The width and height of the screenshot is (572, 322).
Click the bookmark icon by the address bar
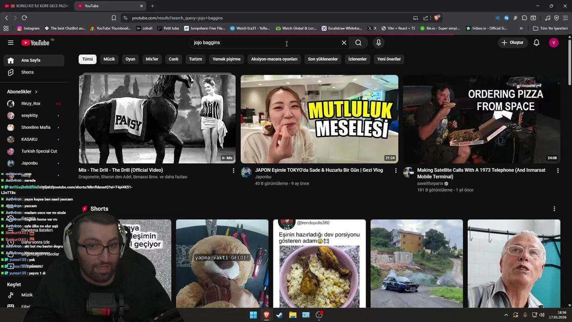(114, 18)
